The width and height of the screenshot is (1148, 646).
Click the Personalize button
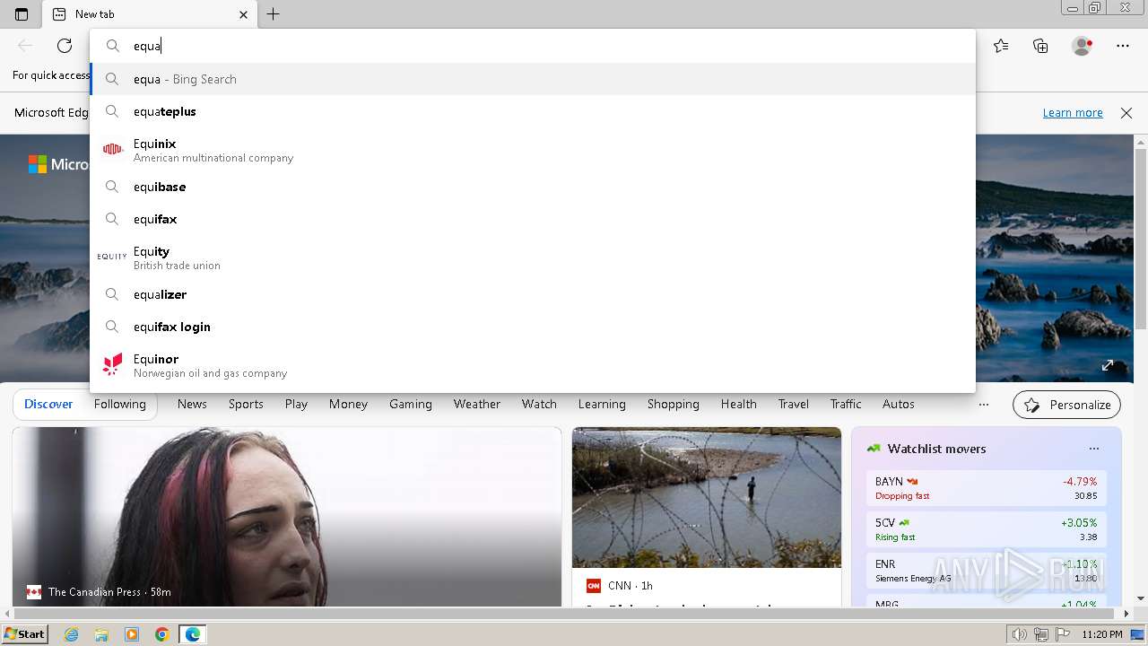pyautogui.click(x=1066, y=405)
